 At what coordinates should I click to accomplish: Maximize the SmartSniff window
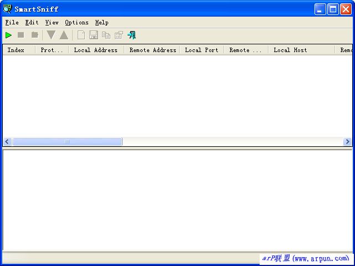click(x=333, y=9)
